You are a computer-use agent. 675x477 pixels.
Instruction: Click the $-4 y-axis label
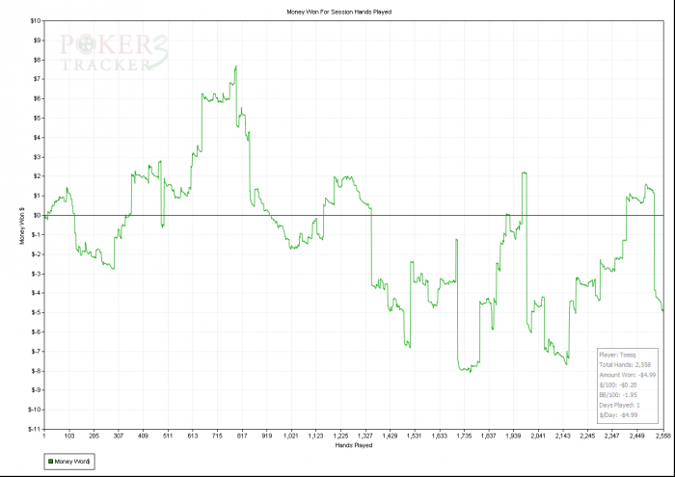tap(37, 293)
